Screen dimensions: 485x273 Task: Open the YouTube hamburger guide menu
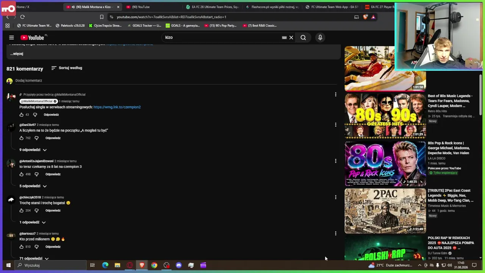pyautogui.click(x=11, y=38)
